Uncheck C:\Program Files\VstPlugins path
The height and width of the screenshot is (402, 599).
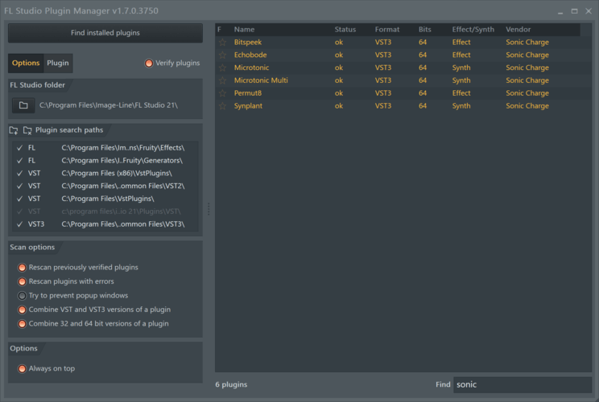(x=19, y=199)
